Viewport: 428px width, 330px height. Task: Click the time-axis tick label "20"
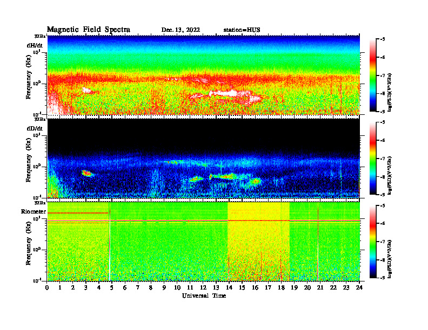pyautogui.click(x=307, y=288)
